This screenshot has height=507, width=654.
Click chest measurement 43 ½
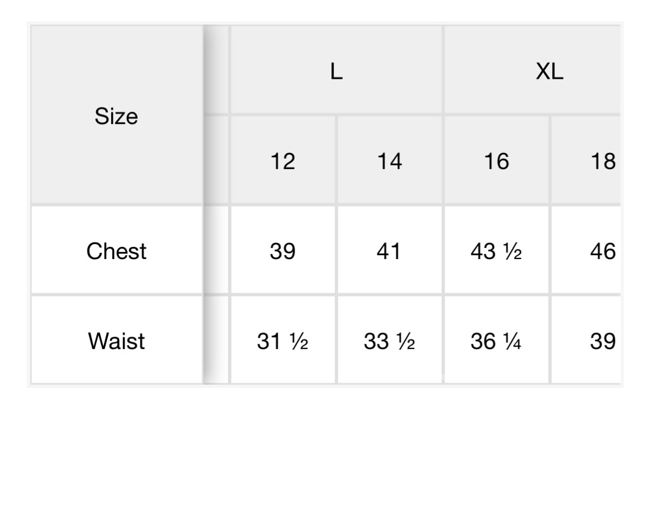point(496,251)
